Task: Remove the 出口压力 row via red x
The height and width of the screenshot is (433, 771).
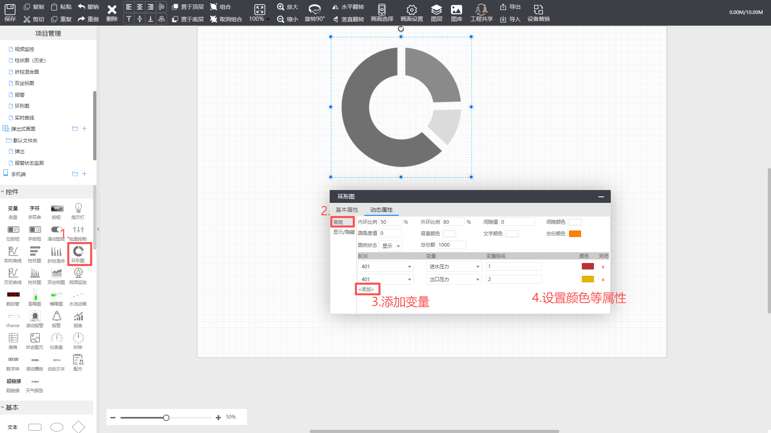Action: tap(603, 279)
